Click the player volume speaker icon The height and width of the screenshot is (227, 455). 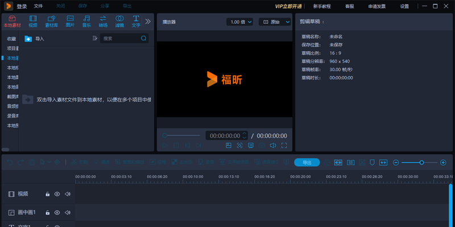point(273,146)
